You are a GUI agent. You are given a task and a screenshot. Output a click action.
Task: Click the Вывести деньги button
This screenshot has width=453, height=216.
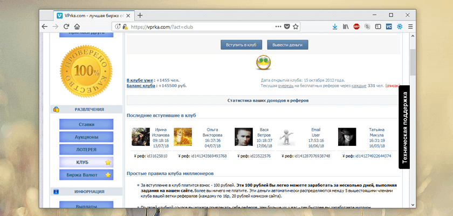[287, 45]
